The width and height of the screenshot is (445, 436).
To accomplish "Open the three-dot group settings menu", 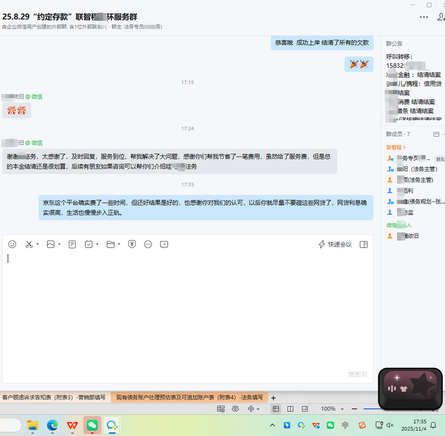I will click(424, 17).
